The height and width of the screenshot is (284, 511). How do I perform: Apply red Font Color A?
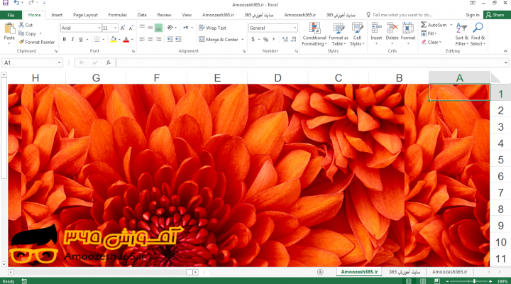pos(126,40)
